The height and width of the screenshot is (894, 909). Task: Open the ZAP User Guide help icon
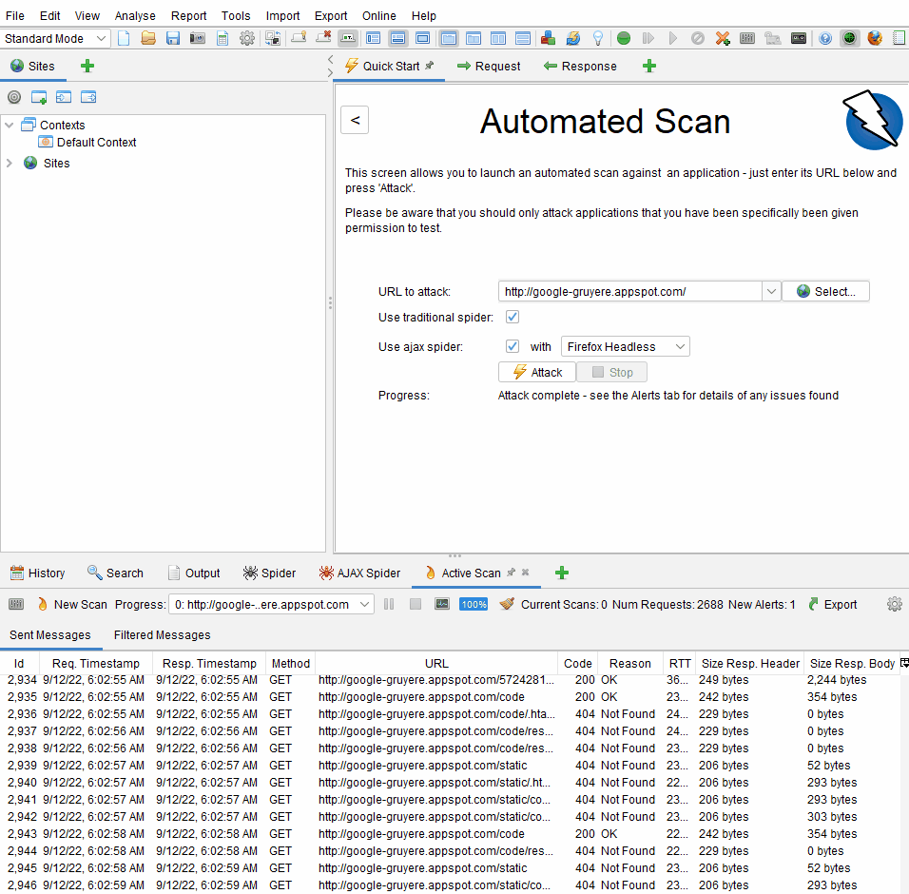click(x=825, y=38)
